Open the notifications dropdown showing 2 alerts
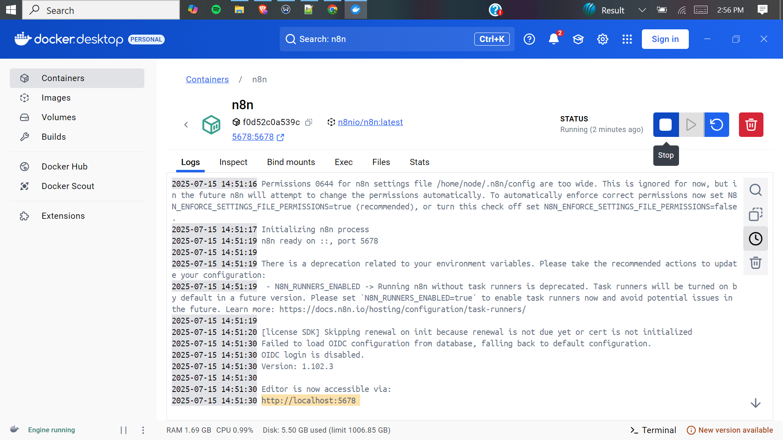783x440 pixels. tap(554, 39)
